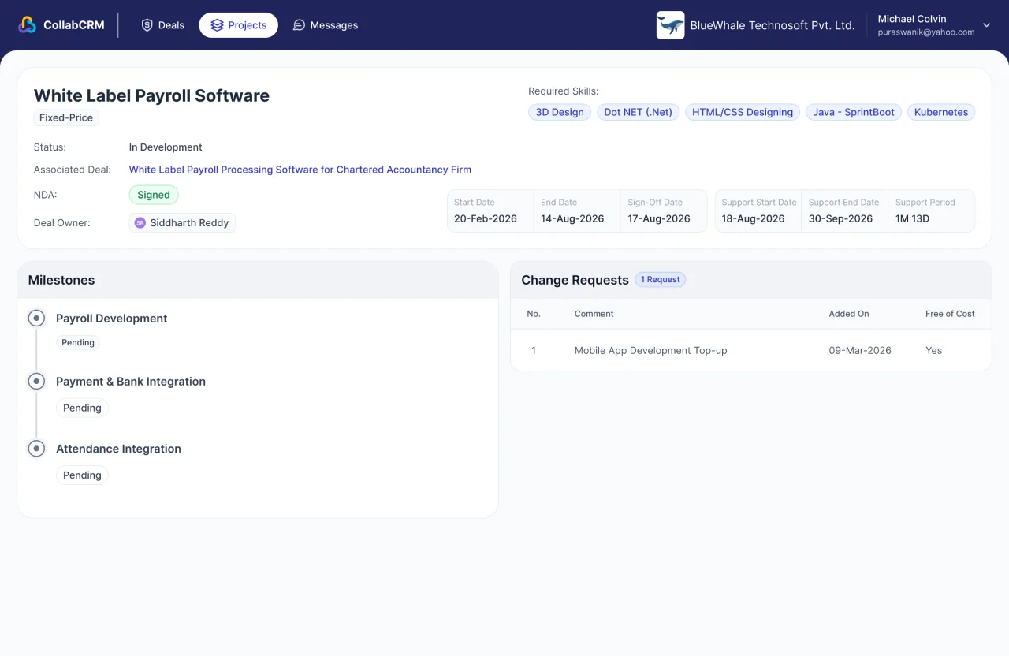The width and height of the screenshot is (1009, 656).
Task: Click the BlueWhale Technosoft Pvt. Ltd. name
Action: (x=773, y=25)
